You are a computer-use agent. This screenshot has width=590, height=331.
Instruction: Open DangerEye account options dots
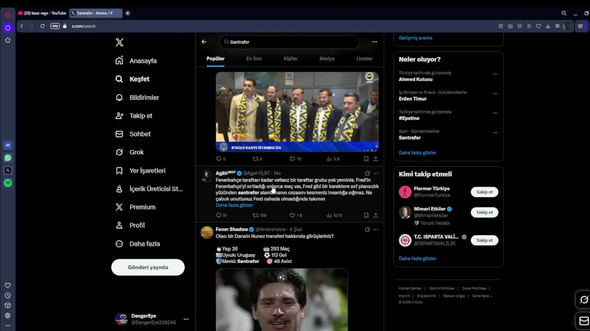186,319
